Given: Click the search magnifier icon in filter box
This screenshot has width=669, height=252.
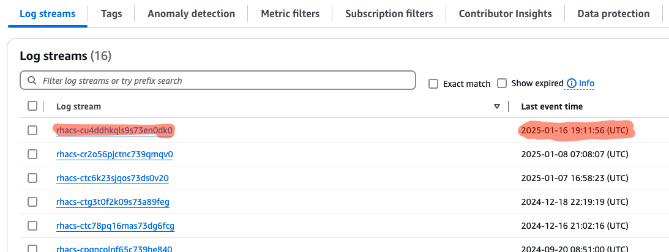Looking at the screenshot, I should pos(32,81).
